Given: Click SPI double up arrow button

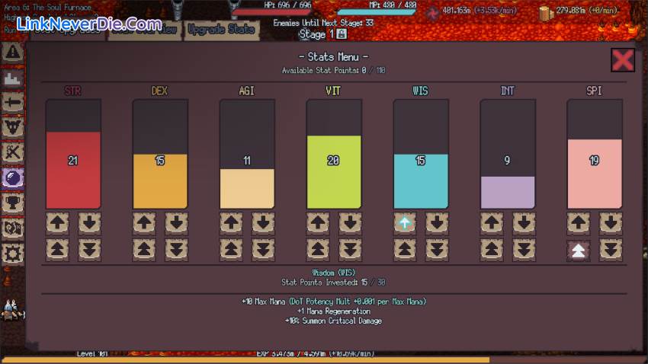Looking at the screenshot, I should (x=579, y=251).
